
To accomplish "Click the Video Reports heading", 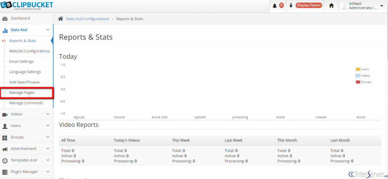I will tap(79, 125).
